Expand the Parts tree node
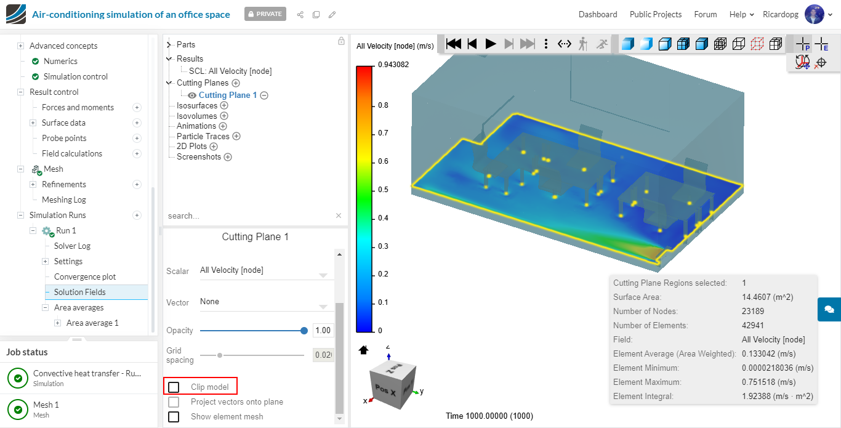Image resolution: width=841 pixels, height=428 pixels. point(169,44)
